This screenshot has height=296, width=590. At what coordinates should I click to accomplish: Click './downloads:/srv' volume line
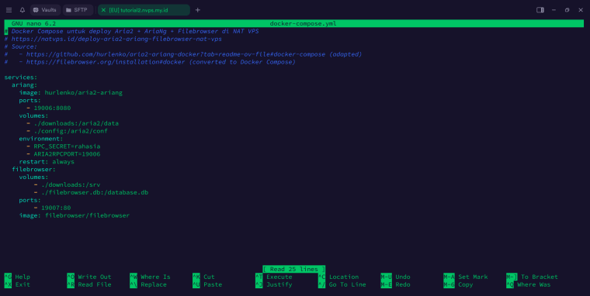71,185
